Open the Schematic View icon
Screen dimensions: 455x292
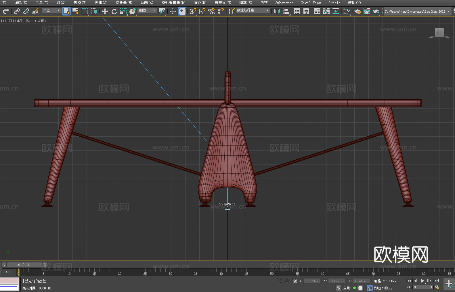pyautogui.click(x=336, y=11)
